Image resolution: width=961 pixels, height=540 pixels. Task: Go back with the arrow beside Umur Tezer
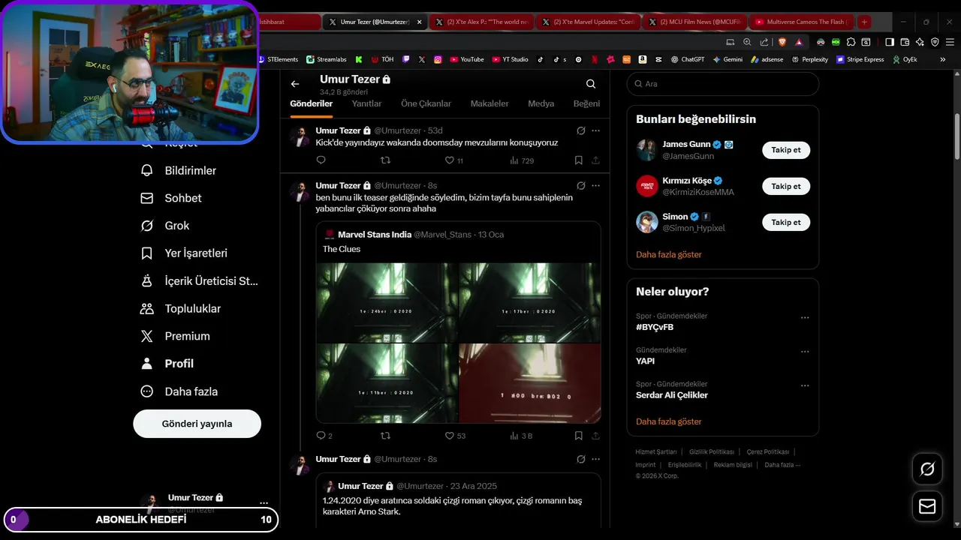[295, 84]
